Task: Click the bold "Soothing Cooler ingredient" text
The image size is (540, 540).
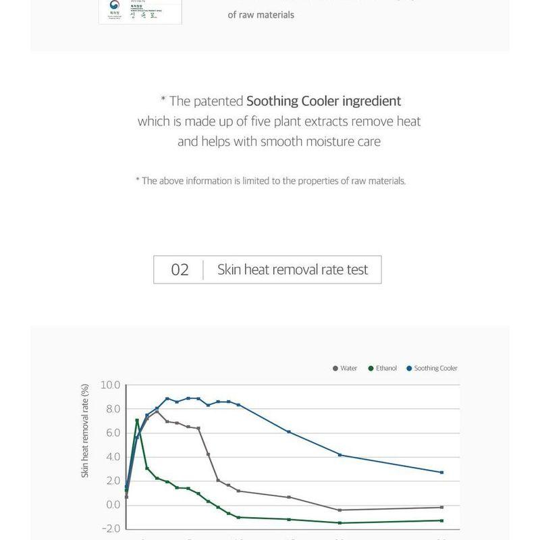Action: pyautogui.click(x=324, y=101)
